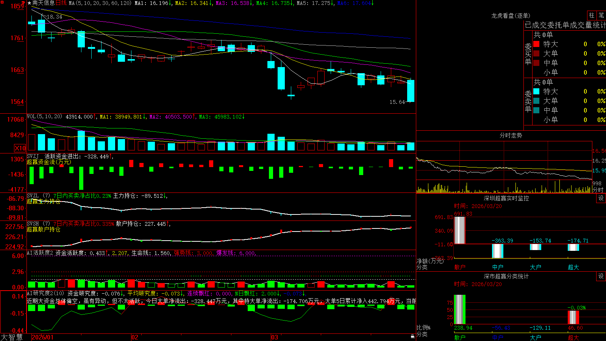Screen dimensions: 606x341
Task: Click the 南天信息 stock name
Action: (x=44, y=3)
